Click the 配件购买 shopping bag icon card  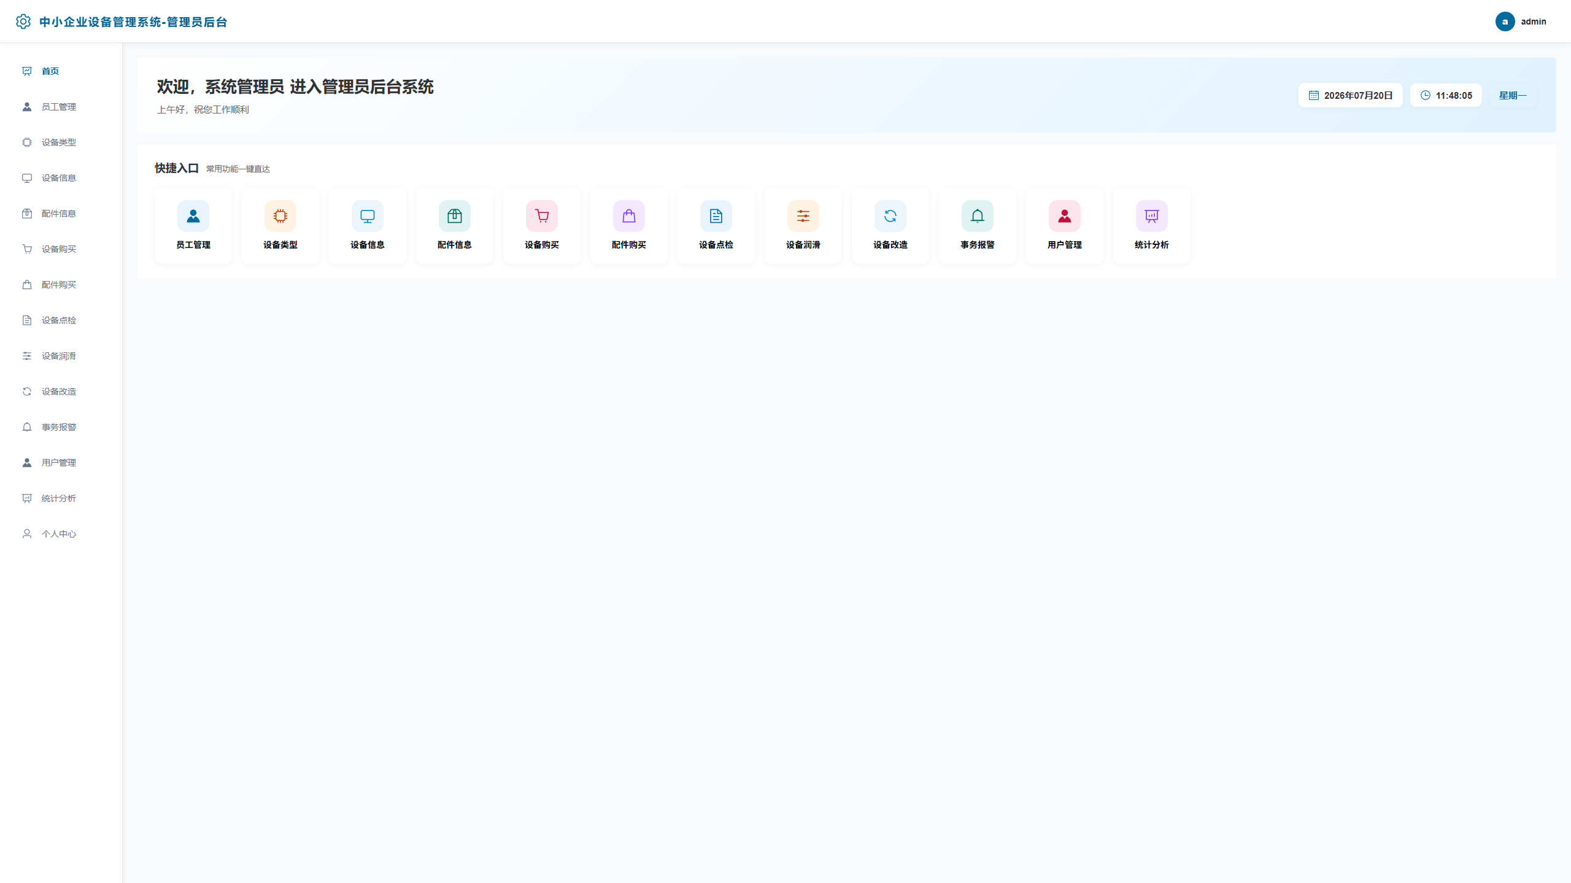(629, 216)
